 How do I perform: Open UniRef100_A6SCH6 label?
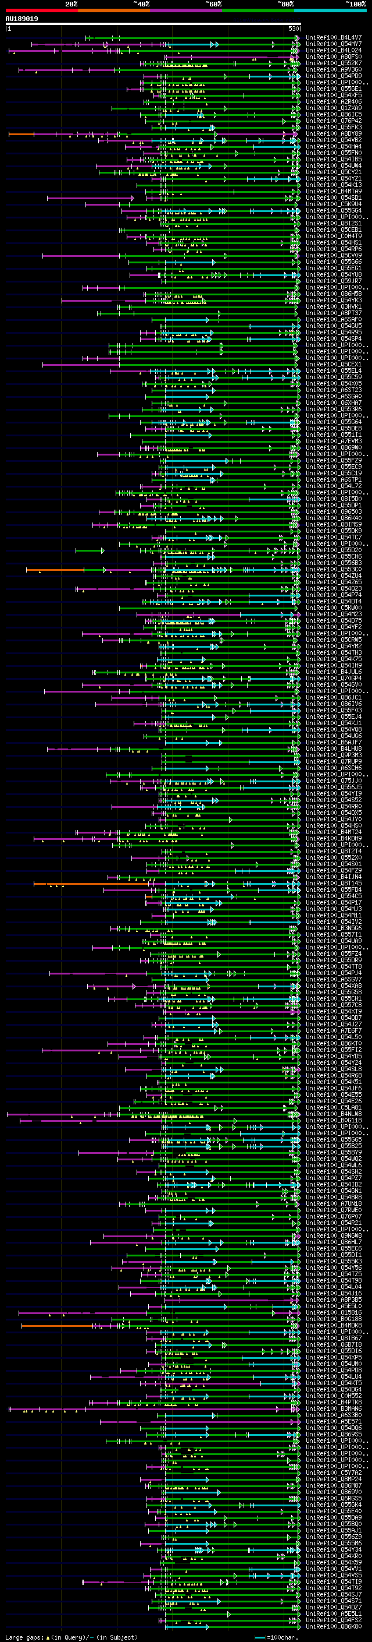334,768
